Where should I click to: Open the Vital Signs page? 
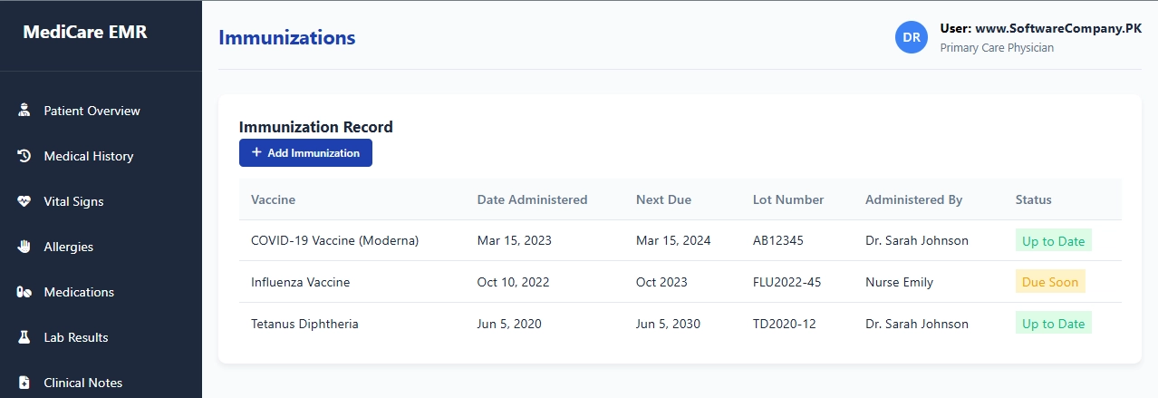coord(73,201)
